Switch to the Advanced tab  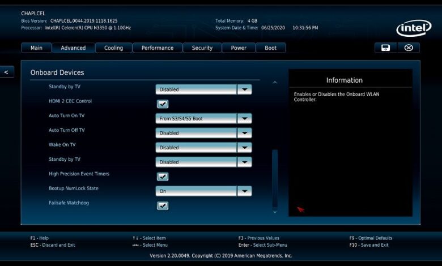click(x=73, y=48)
